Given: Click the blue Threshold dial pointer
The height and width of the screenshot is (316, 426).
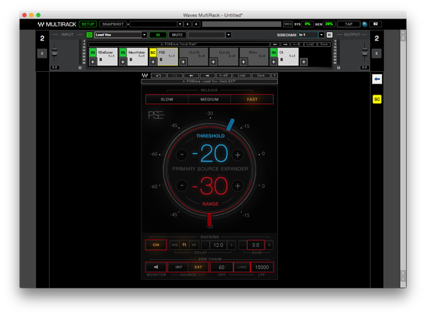Looking at the screenshot, I should [230, 125].
